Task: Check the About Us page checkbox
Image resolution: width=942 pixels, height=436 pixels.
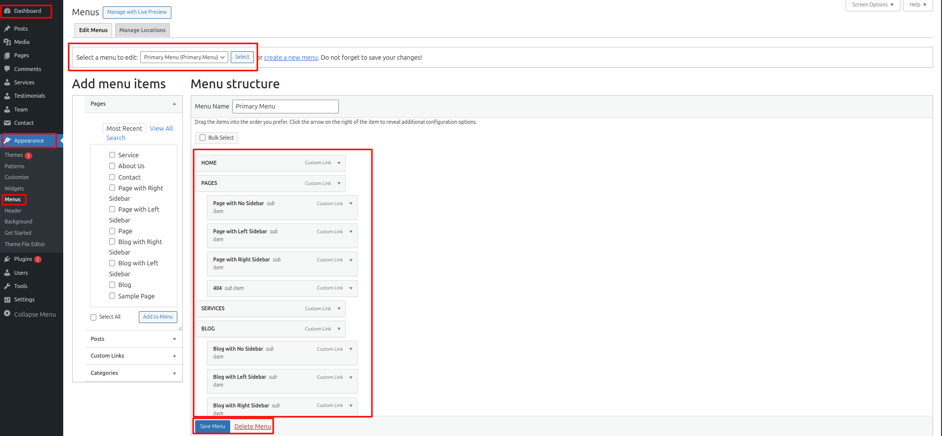Action: click(x=112, y=166)
